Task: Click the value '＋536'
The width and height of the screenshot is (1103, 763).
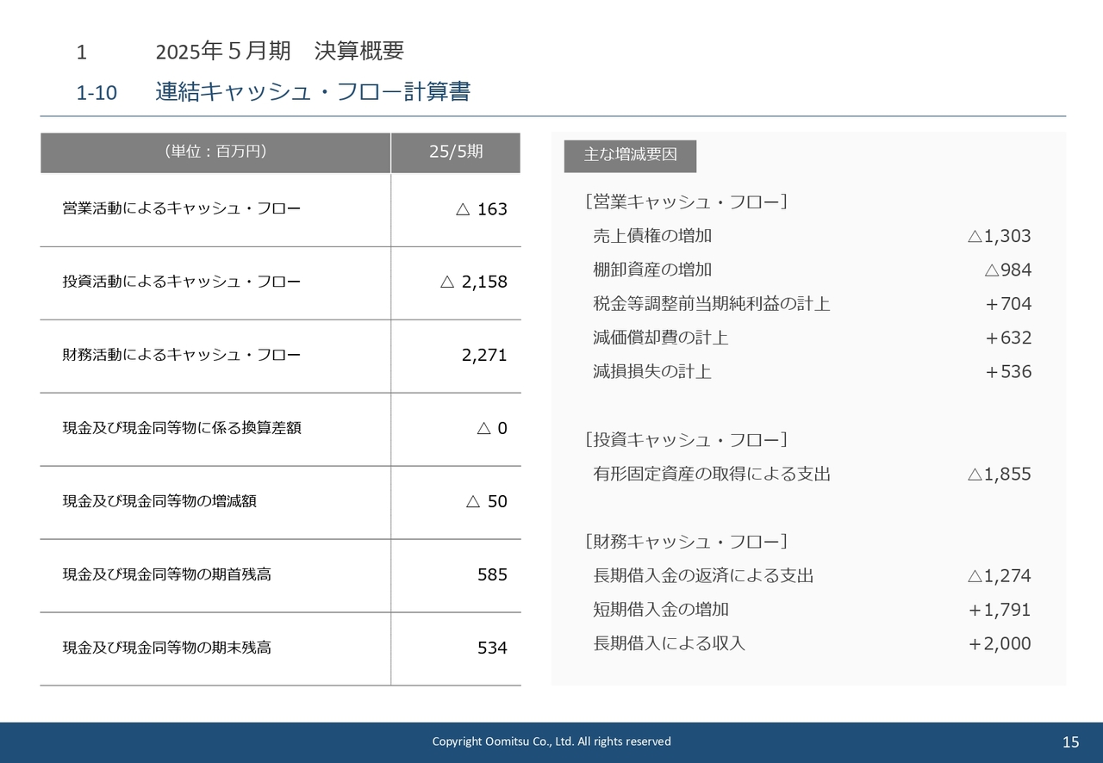Action: (1007, 372)
